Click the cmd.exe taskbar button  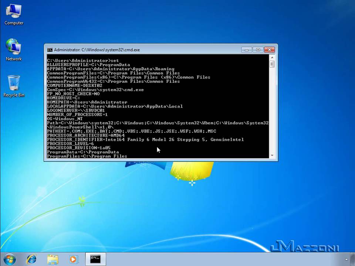point(95,259)
